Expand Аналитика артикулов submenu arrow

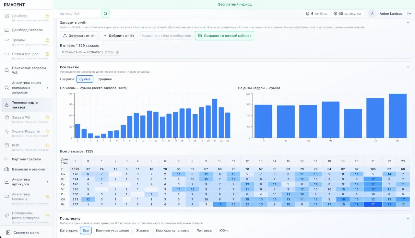click(x=47, y=182)
